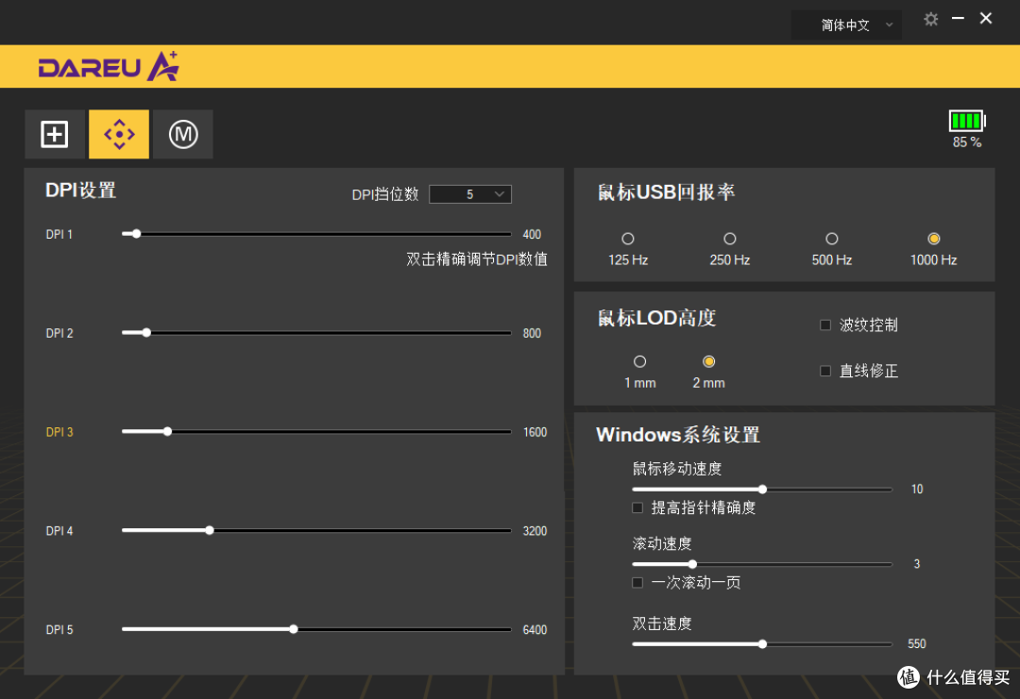
Task: Click the 鼠标USB回报率 heading
Action: (x=666, y=192)
